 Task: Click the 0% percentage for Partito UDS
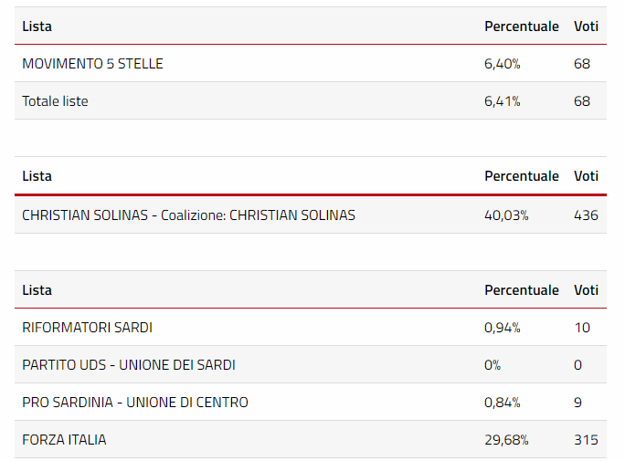click(x=493, y=365)
